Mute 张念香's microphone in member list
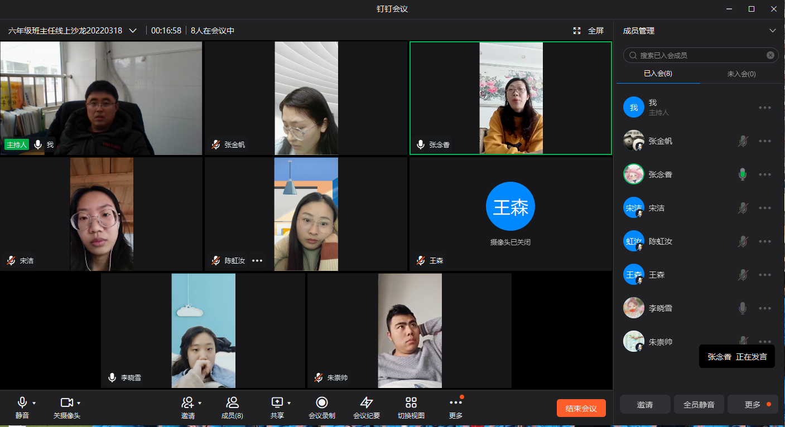This screenshot has width=785, height=427. [742, 174]
